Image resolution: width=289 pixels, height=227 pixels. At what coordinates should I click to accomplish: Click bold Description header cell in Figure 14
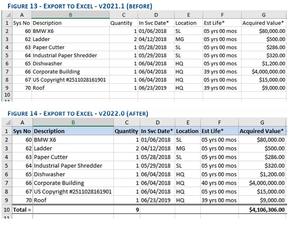pyautogui.click(x=73, y=131)
